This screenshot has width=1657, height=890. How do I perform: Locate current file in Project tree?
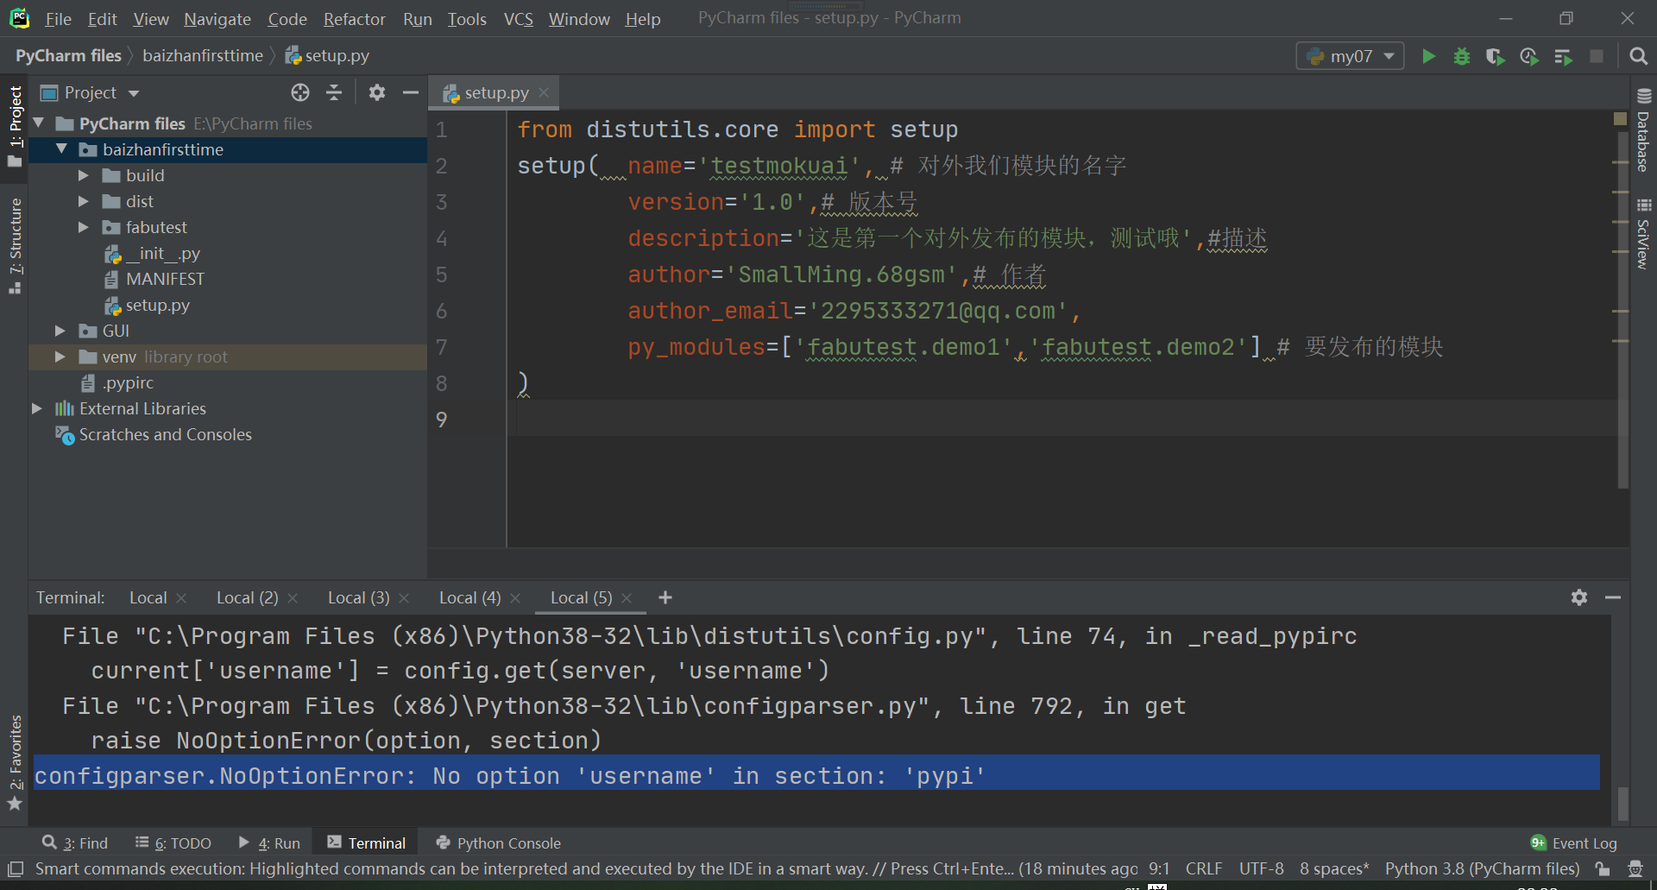[300, 92]
